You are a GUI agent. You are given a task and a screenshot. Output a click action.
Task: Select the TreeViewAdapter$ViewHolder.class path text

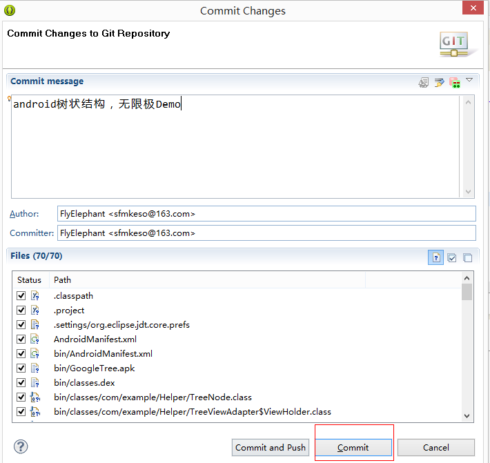(193, 412)
